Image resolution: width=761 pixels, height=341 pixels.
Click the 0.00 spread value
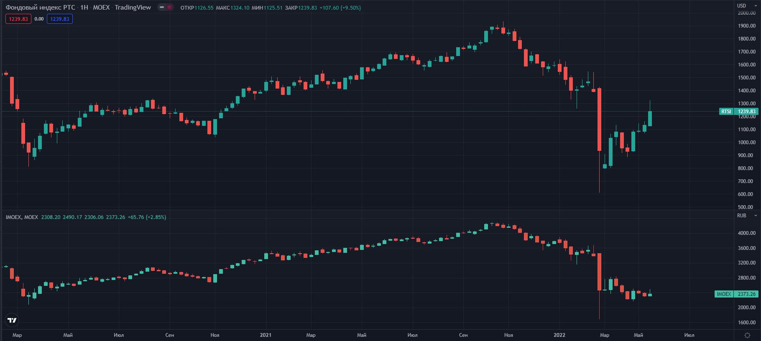coord(39,19)
